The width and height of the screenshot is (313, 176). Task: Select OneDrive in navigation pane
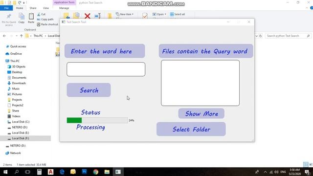tap(16, 54)
